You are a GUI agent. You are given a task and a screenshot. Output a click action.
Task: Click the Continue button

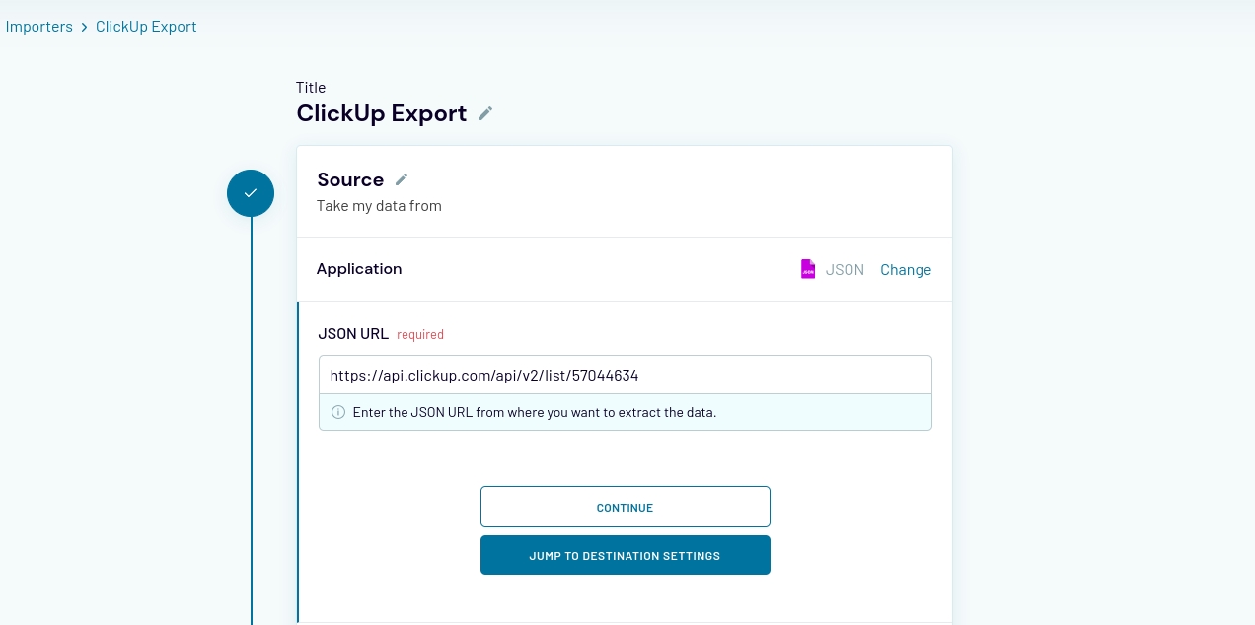[625, 507]
